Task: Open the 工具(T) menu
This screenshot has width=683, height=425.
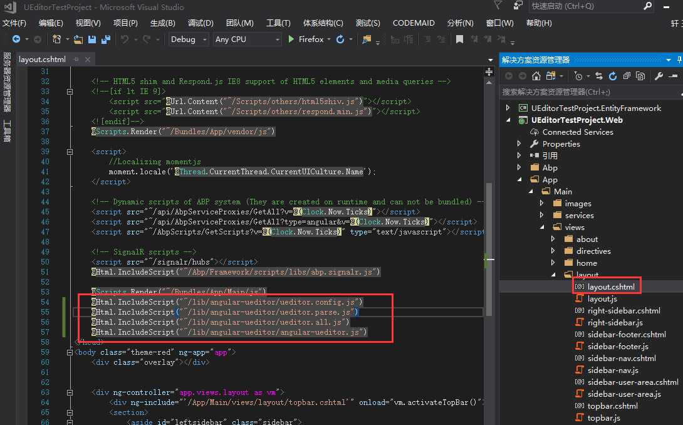Action: click(x=278, y=23)
